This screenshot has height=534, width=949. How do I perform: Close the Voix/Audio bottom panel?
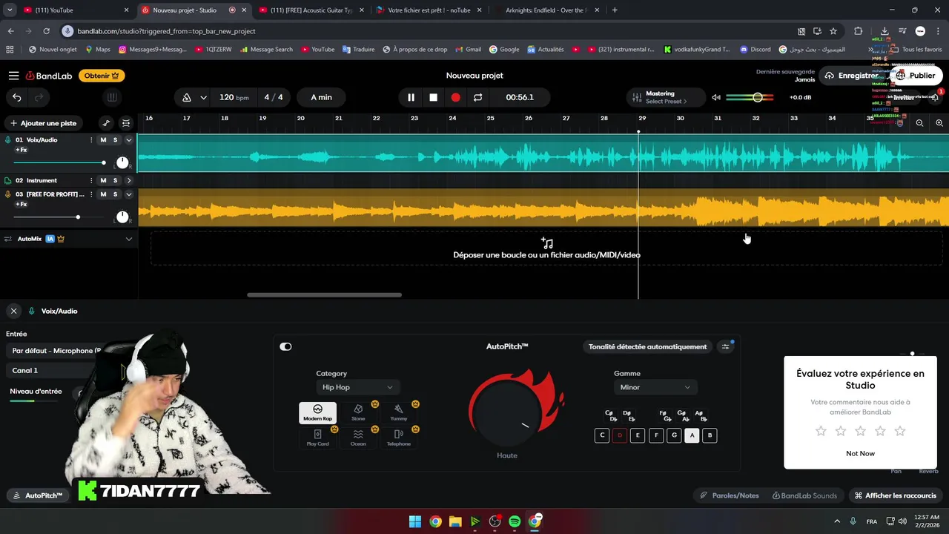click(13, 311)
